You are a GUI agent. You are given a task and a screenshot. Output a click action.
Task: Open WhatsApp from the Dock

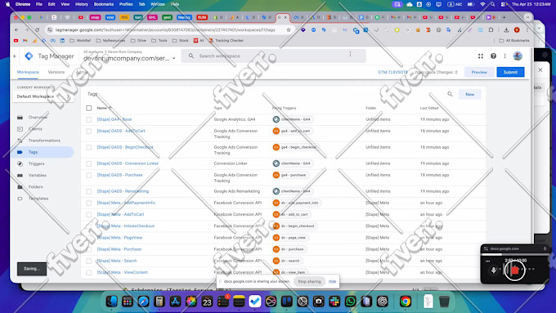pos(350,302)
